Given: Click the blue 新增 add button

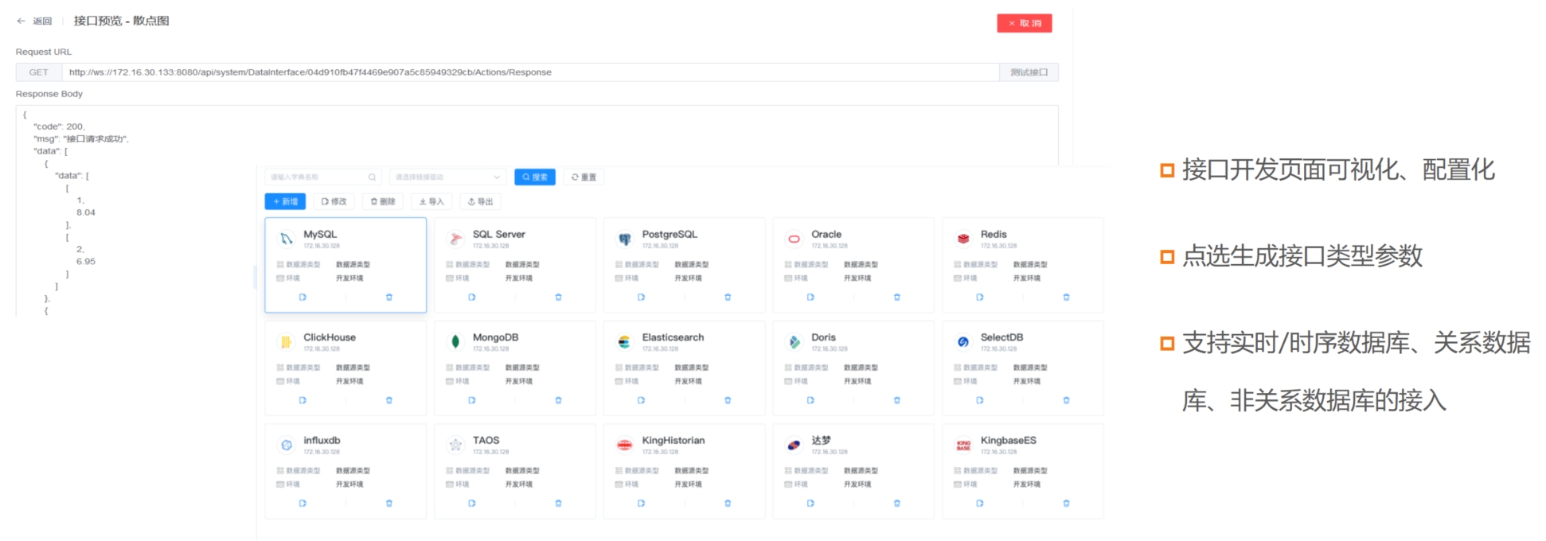Looking at the screenshot, I should coord(285,202).
